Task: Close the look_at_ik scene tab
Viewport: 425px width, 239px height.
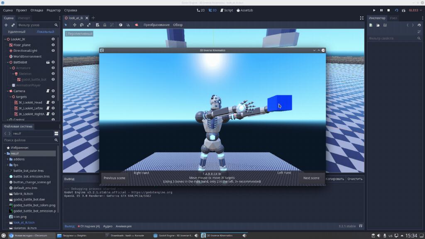Action: point(87,18)
